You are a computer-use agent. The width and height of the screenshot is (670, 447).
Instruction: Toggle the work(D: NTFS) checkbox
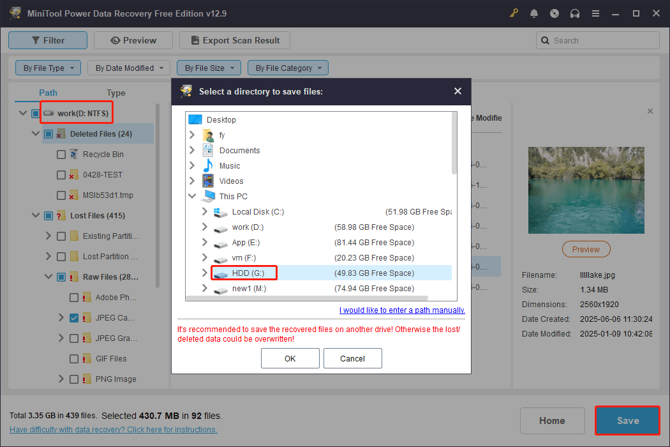pos(36,114)
